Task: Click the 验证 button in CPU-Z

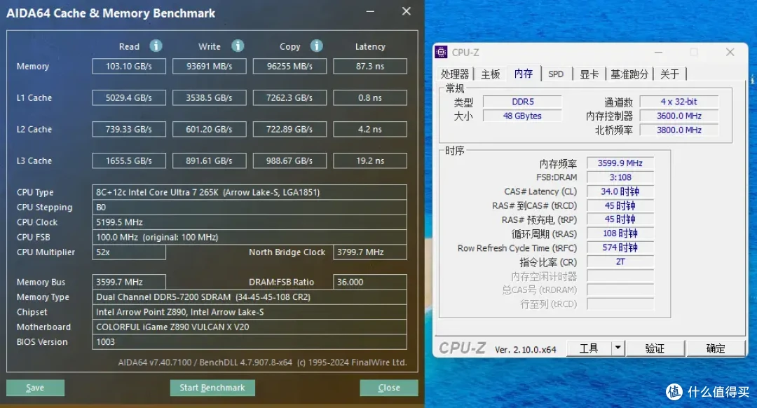Action: pos(655,348)
